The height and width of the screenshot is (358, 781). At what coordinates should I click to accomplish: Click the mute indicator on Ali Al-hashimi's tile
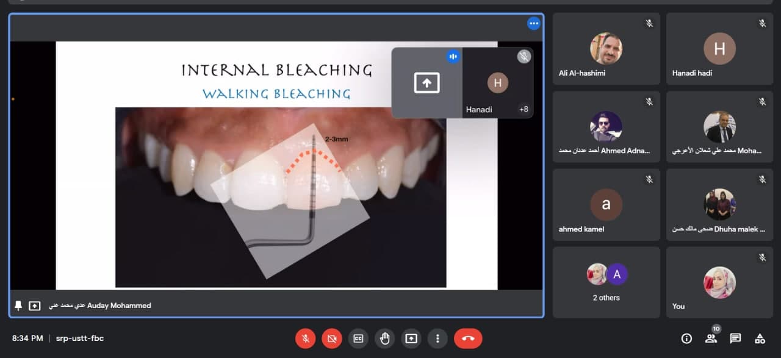pos(649,23)
